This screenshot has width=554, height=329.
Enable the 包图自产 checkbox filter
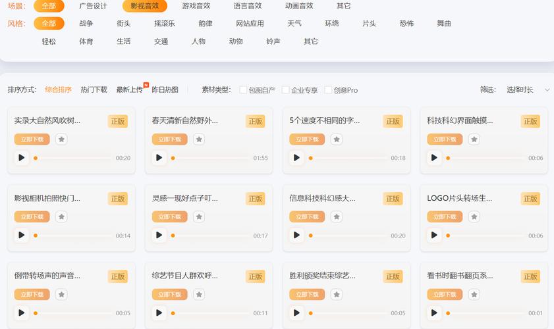pyautogui.click(x=243, y=90)
